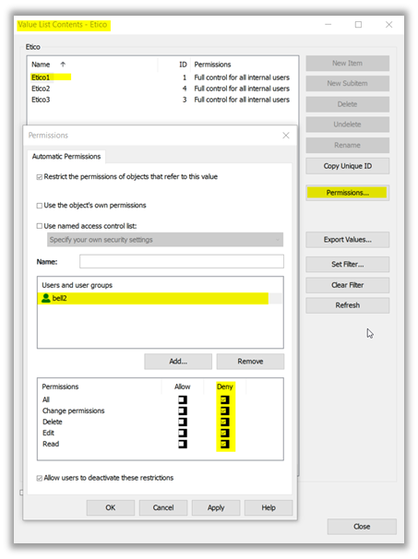The height and width of the screenshot is (559, 418).
Task: Tick the Allow box for Delete
Action: (183, 422)
